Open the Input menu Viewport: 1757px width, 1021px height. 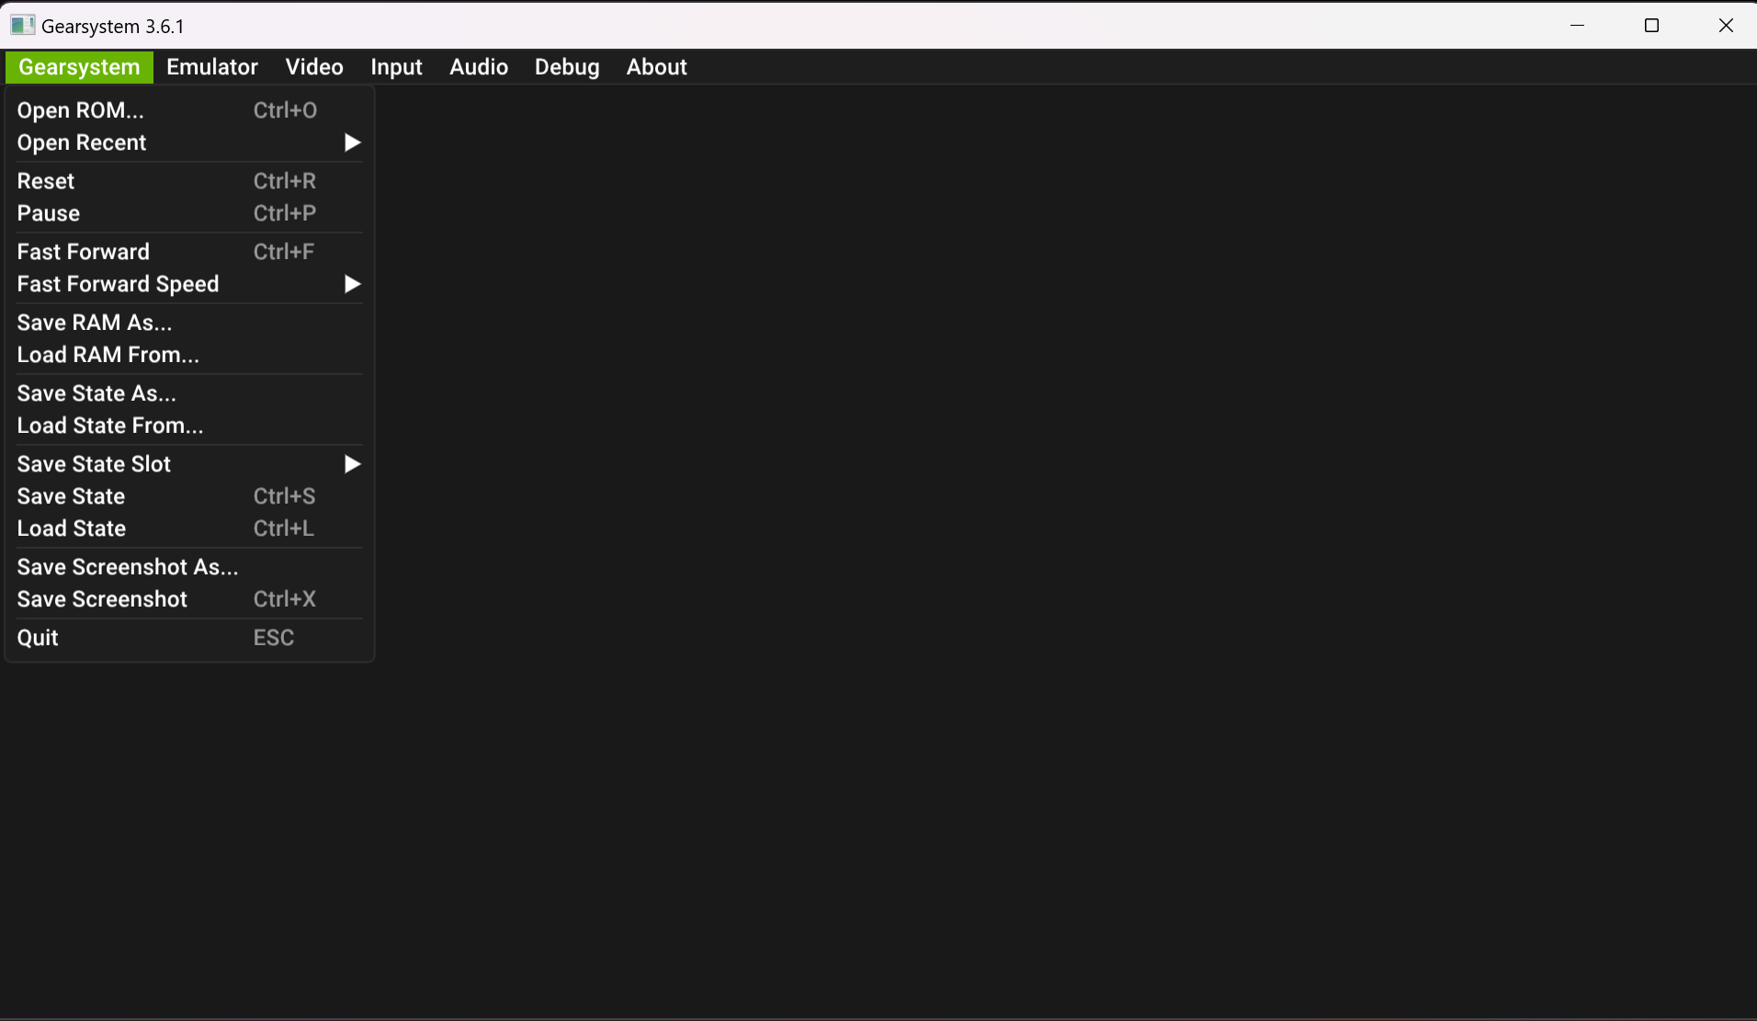tap(396, 67)
